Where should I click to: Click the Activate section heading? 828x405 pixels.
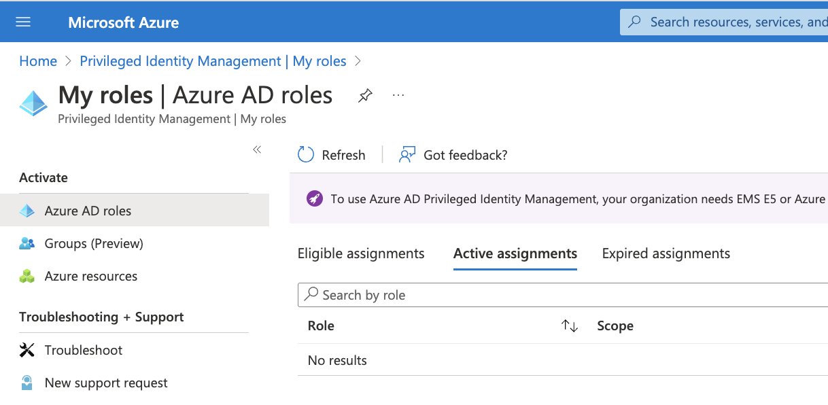click(44, 177)
